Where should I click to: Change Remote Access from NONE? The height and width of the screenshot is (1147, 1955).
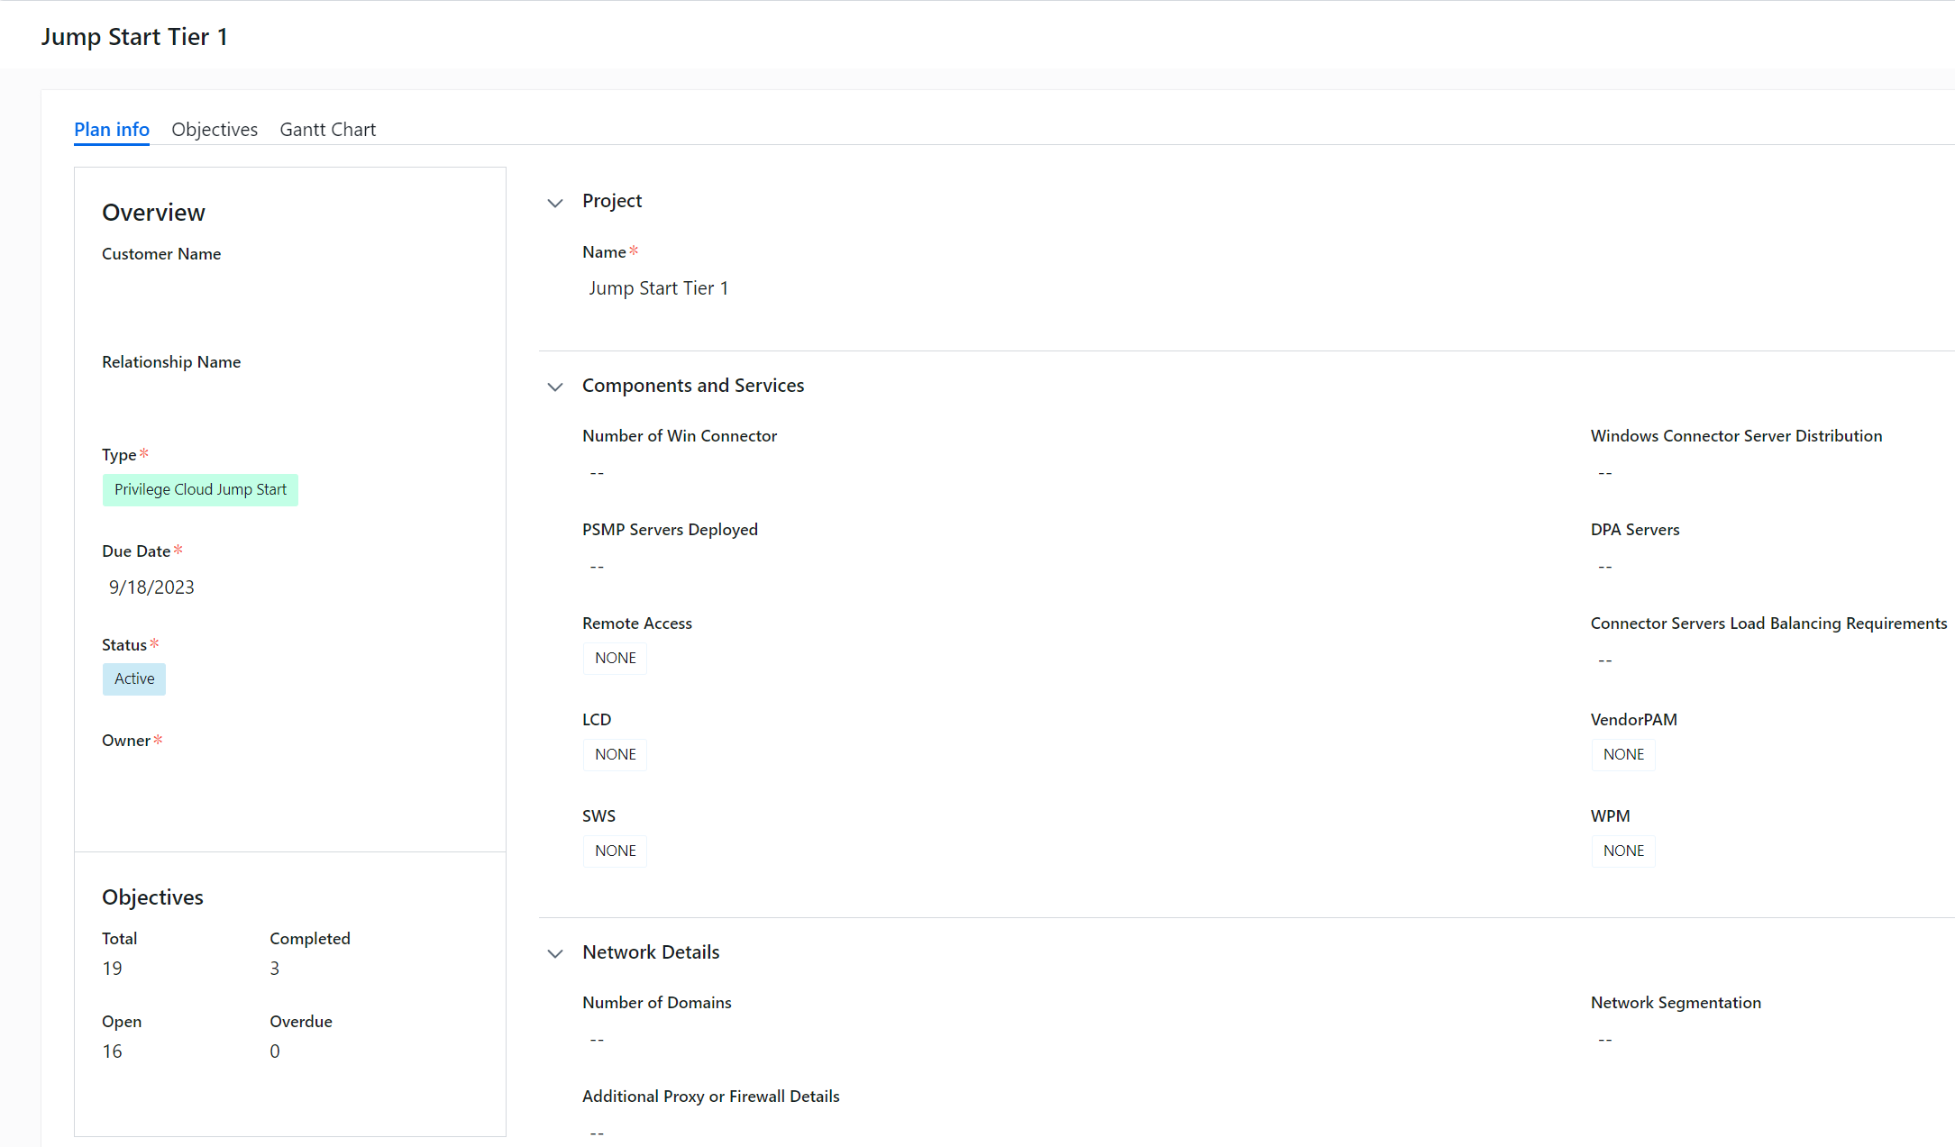click(614, 658)
